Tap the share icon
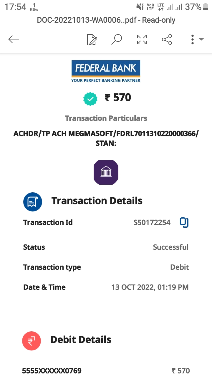Image resolution: width=212 pixels, height=377 pixels. click(167, 39)
